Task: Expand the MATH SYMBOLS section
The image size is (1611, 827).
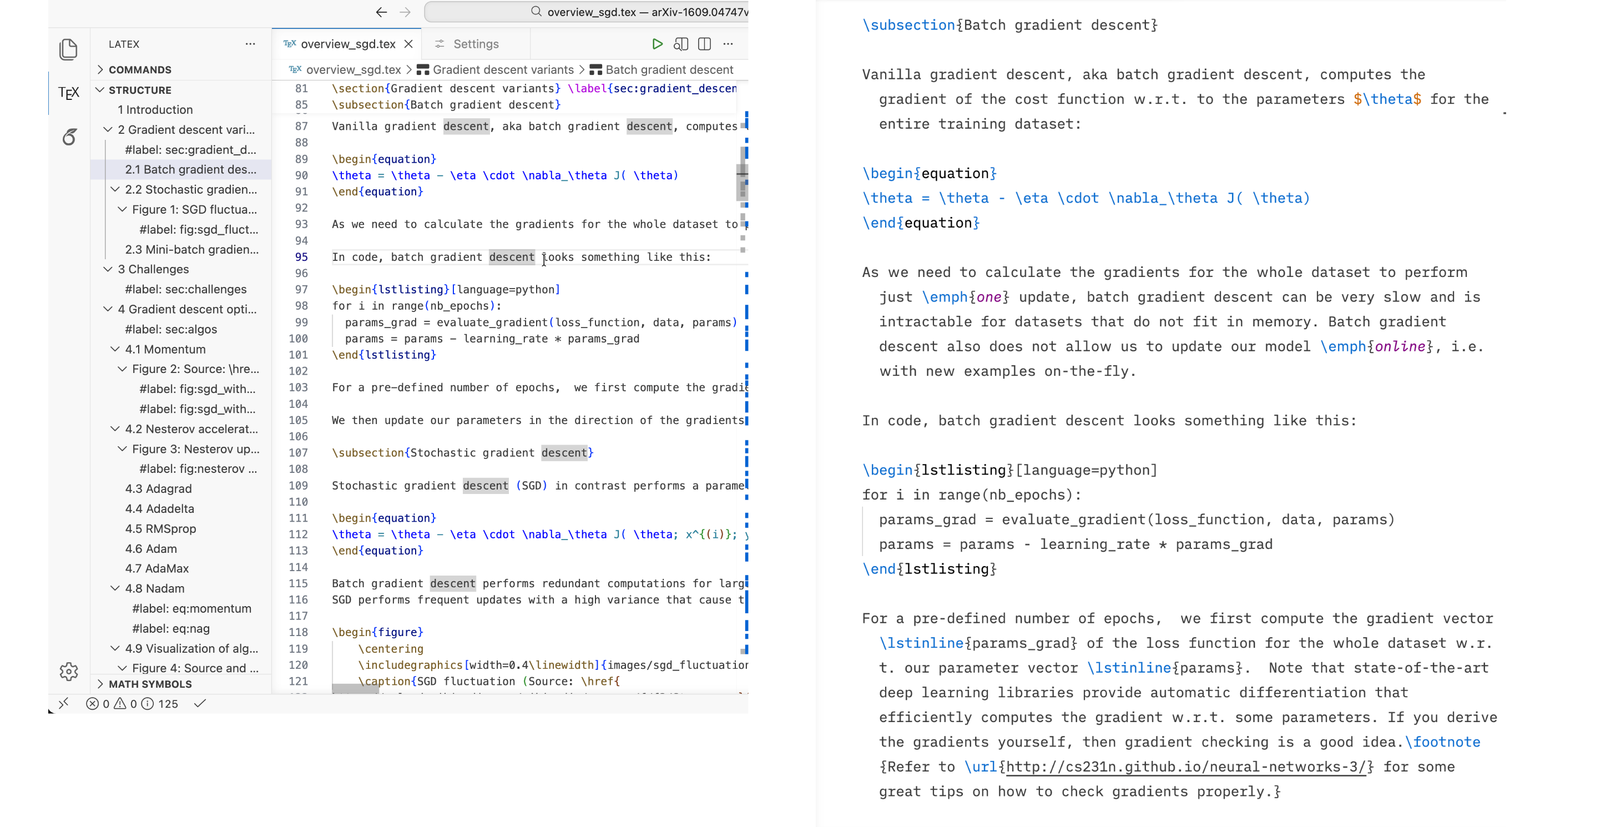Action: [x=150, y=684]
